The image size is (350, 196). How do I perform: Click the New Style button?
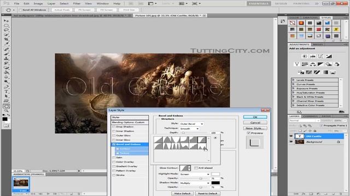255,128
